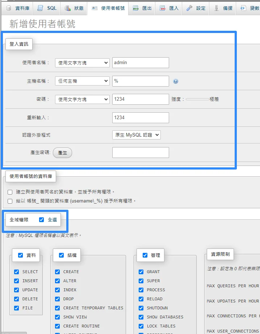The height and width of the screenshot is (334, 260).
Task: Uncheck the SUPER privilege
Action: pos(141,281)
